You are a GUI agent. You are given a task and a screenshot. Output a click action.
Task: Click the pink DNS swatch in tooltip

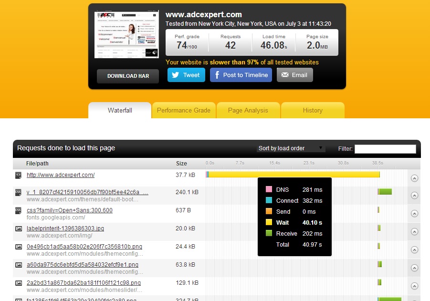[x=269, y=189]
